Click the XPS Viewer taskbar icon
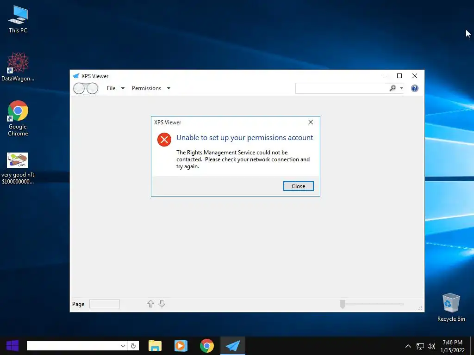 point(232,346)
